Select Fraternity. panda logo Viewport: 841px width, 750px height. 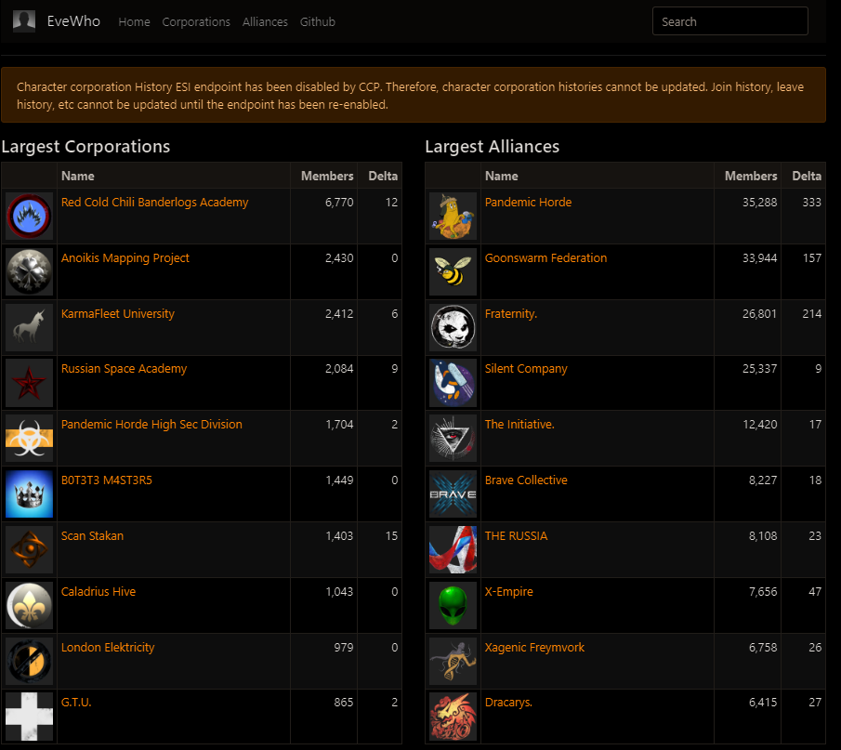tap(453, 328)
